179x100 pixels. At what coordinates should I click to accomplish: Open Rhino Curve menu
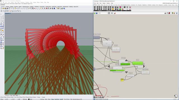pos(9,2)
